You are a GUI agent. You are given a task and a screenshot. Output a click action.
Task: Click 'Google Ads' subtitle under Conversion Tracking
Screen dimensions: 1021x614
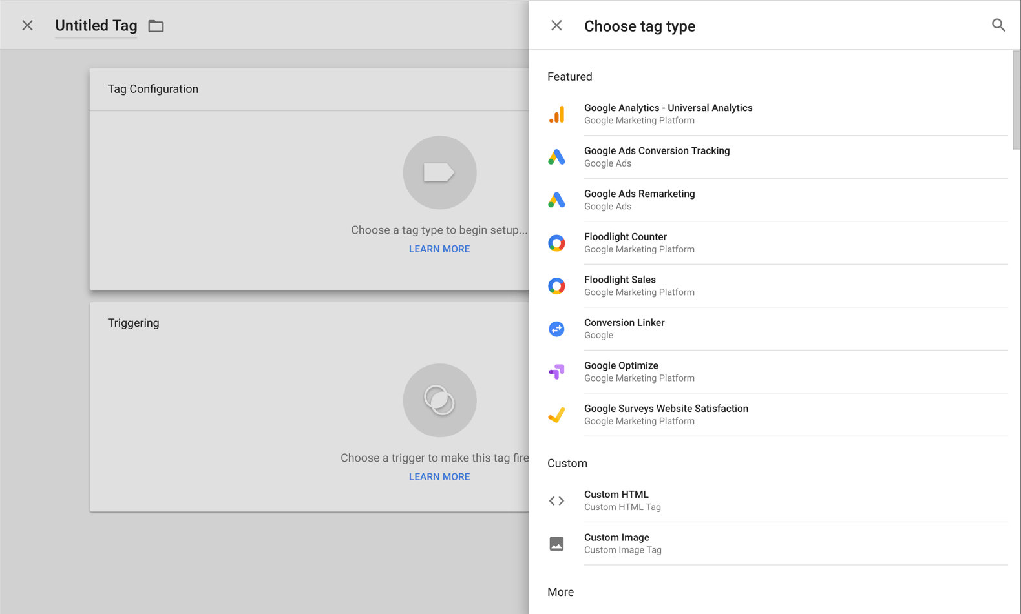pyautogui.click(x=607, y=163)
